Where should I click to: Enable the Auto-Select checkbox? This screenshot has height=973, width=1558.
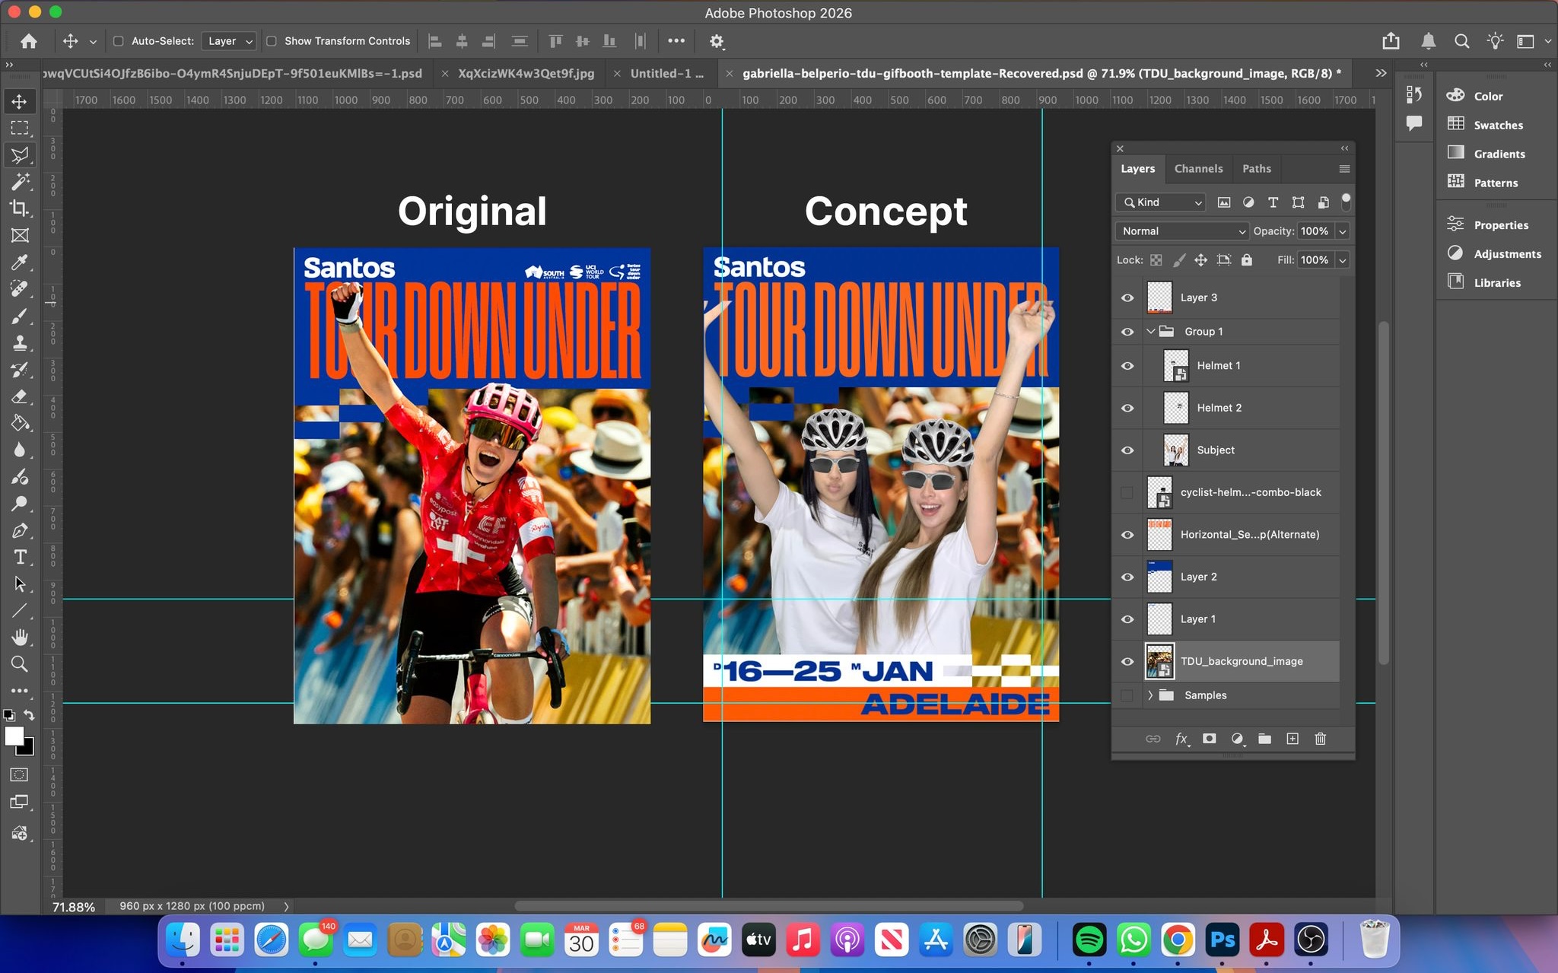pyautogui.click(x=119, y=41)
